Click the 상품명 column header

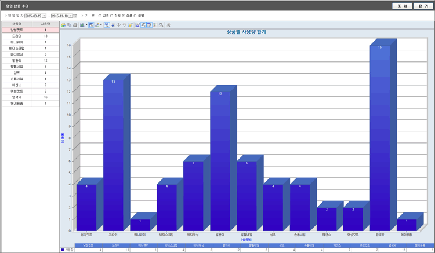[17, 24]
